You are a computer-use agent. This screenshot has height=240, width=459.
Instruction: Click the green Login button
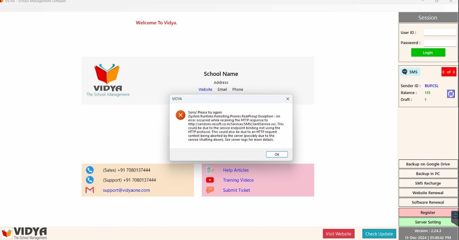pos(428,53)
